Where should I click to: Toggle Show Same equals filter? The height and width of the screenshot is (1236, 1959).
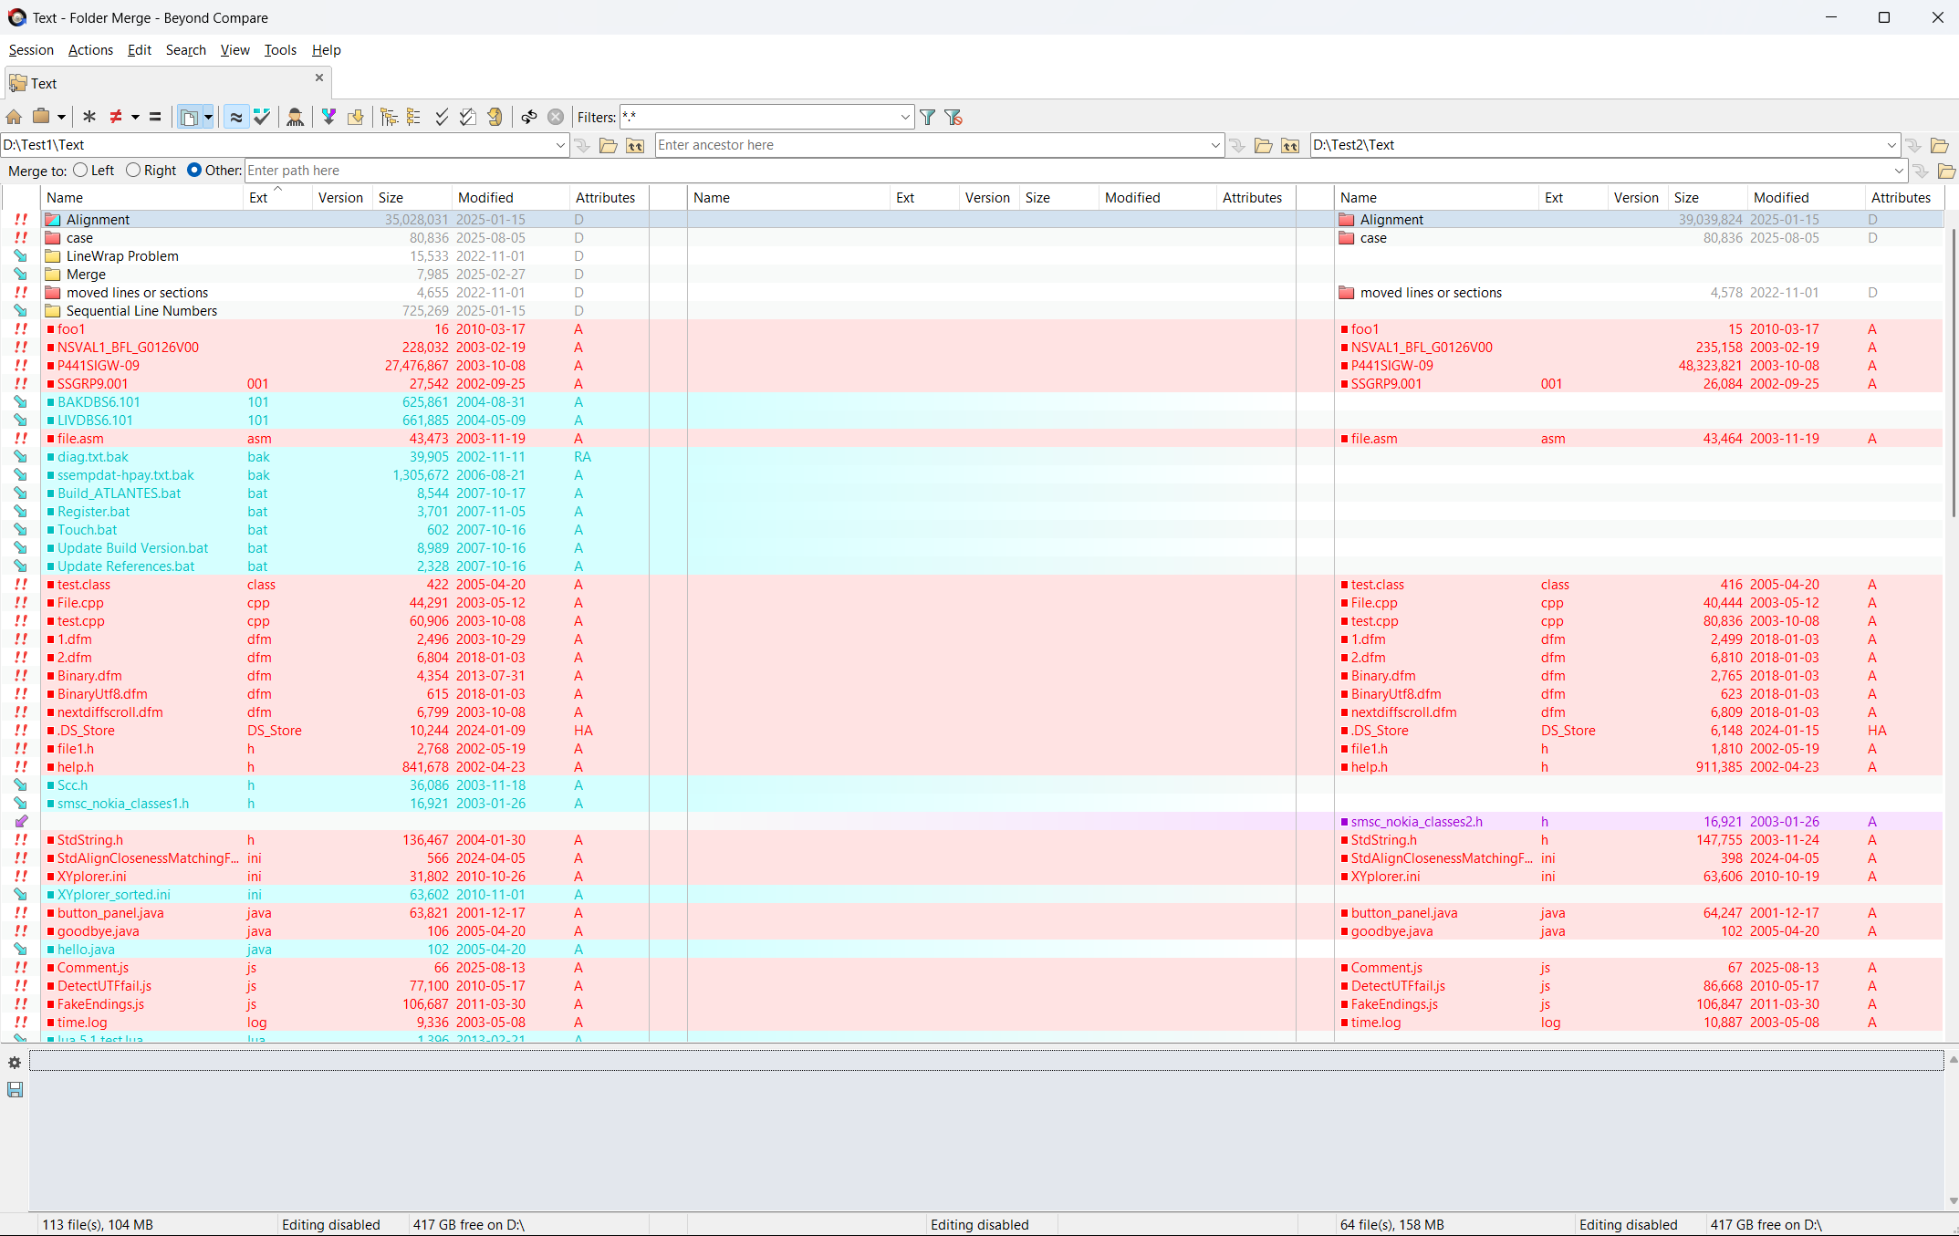coord(155,117)
